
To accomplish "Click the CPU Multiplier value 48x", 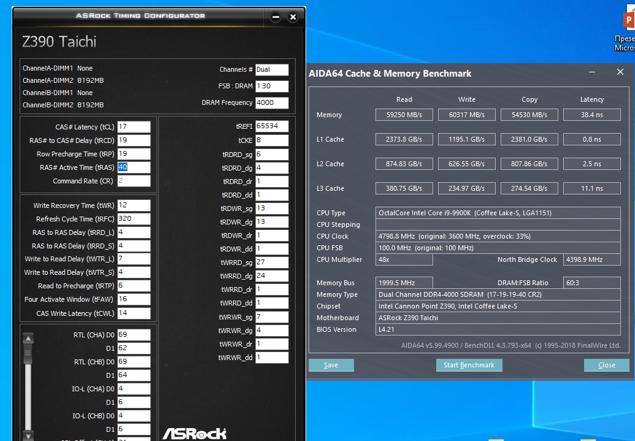I will click(x=404, y=259).
